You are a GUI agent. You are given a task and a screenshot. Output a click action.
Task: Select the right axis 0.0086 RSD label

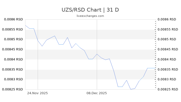(x=166, y=19)
